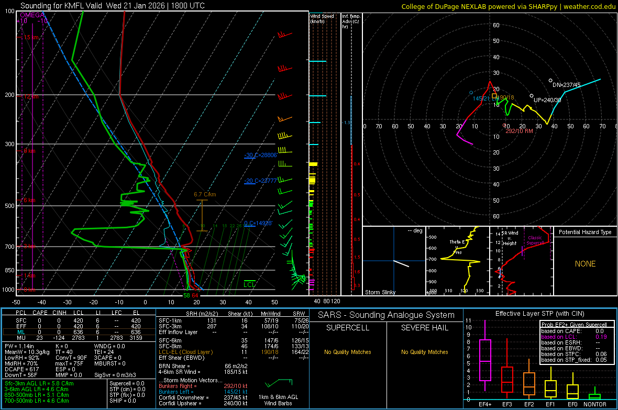Click the 6.7 C/km lapse rate label
The width and height of the screenshot is (618, 410).
click(x=205, y=194)
